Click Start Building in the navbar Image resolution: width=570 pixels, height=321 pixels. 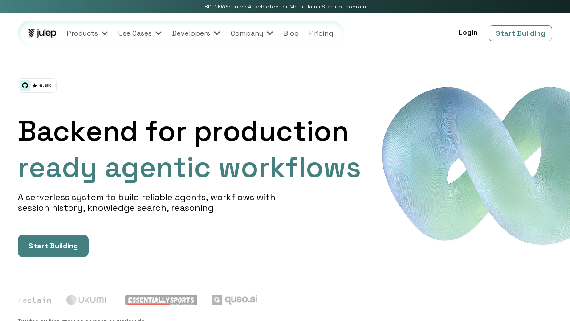coord(520,33)
